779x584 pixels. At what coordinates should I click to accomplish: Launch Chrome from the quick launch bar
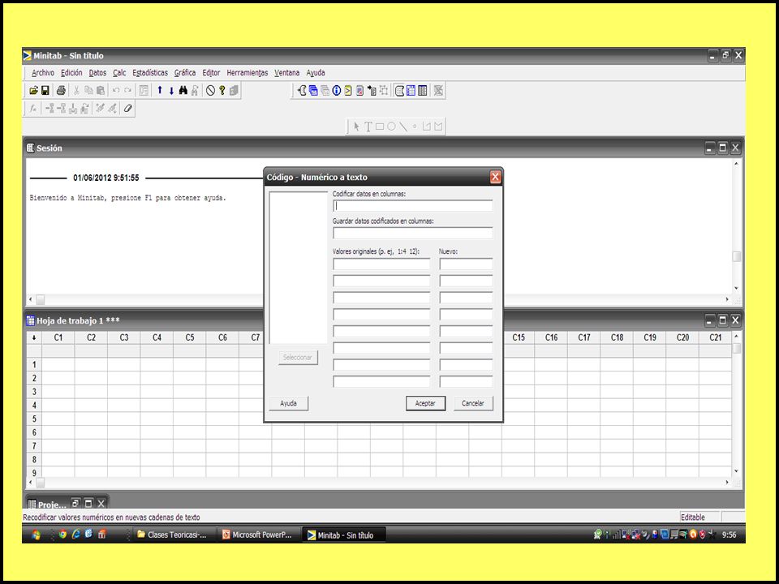62,535
